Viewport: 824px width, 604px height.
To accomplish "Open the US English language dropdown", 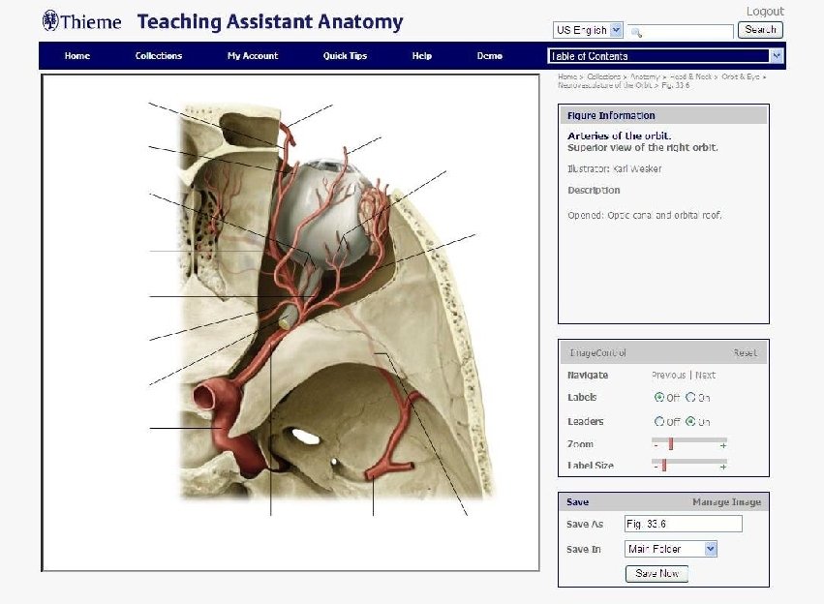I will coord(588,30).
